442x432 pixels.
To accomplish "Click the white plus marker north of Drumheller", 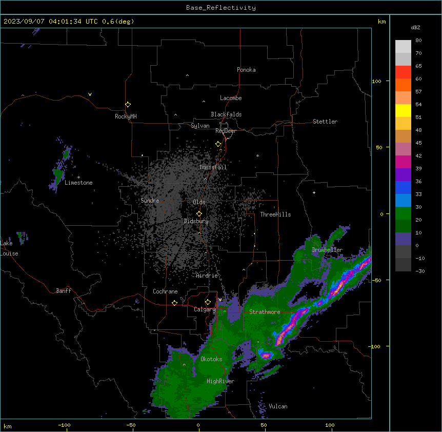I will 314,192.
